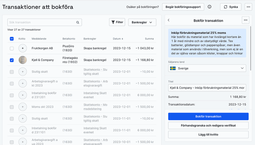Add receipt plus icon for Slutlig skatt 2023-12-01
This screenshot has width=255, height=145.
(x=23, y=72)
